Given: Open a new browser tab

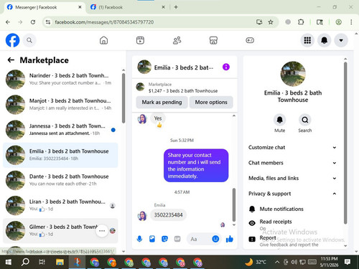Looking at the screenshot, I should [x=176, y=7].
